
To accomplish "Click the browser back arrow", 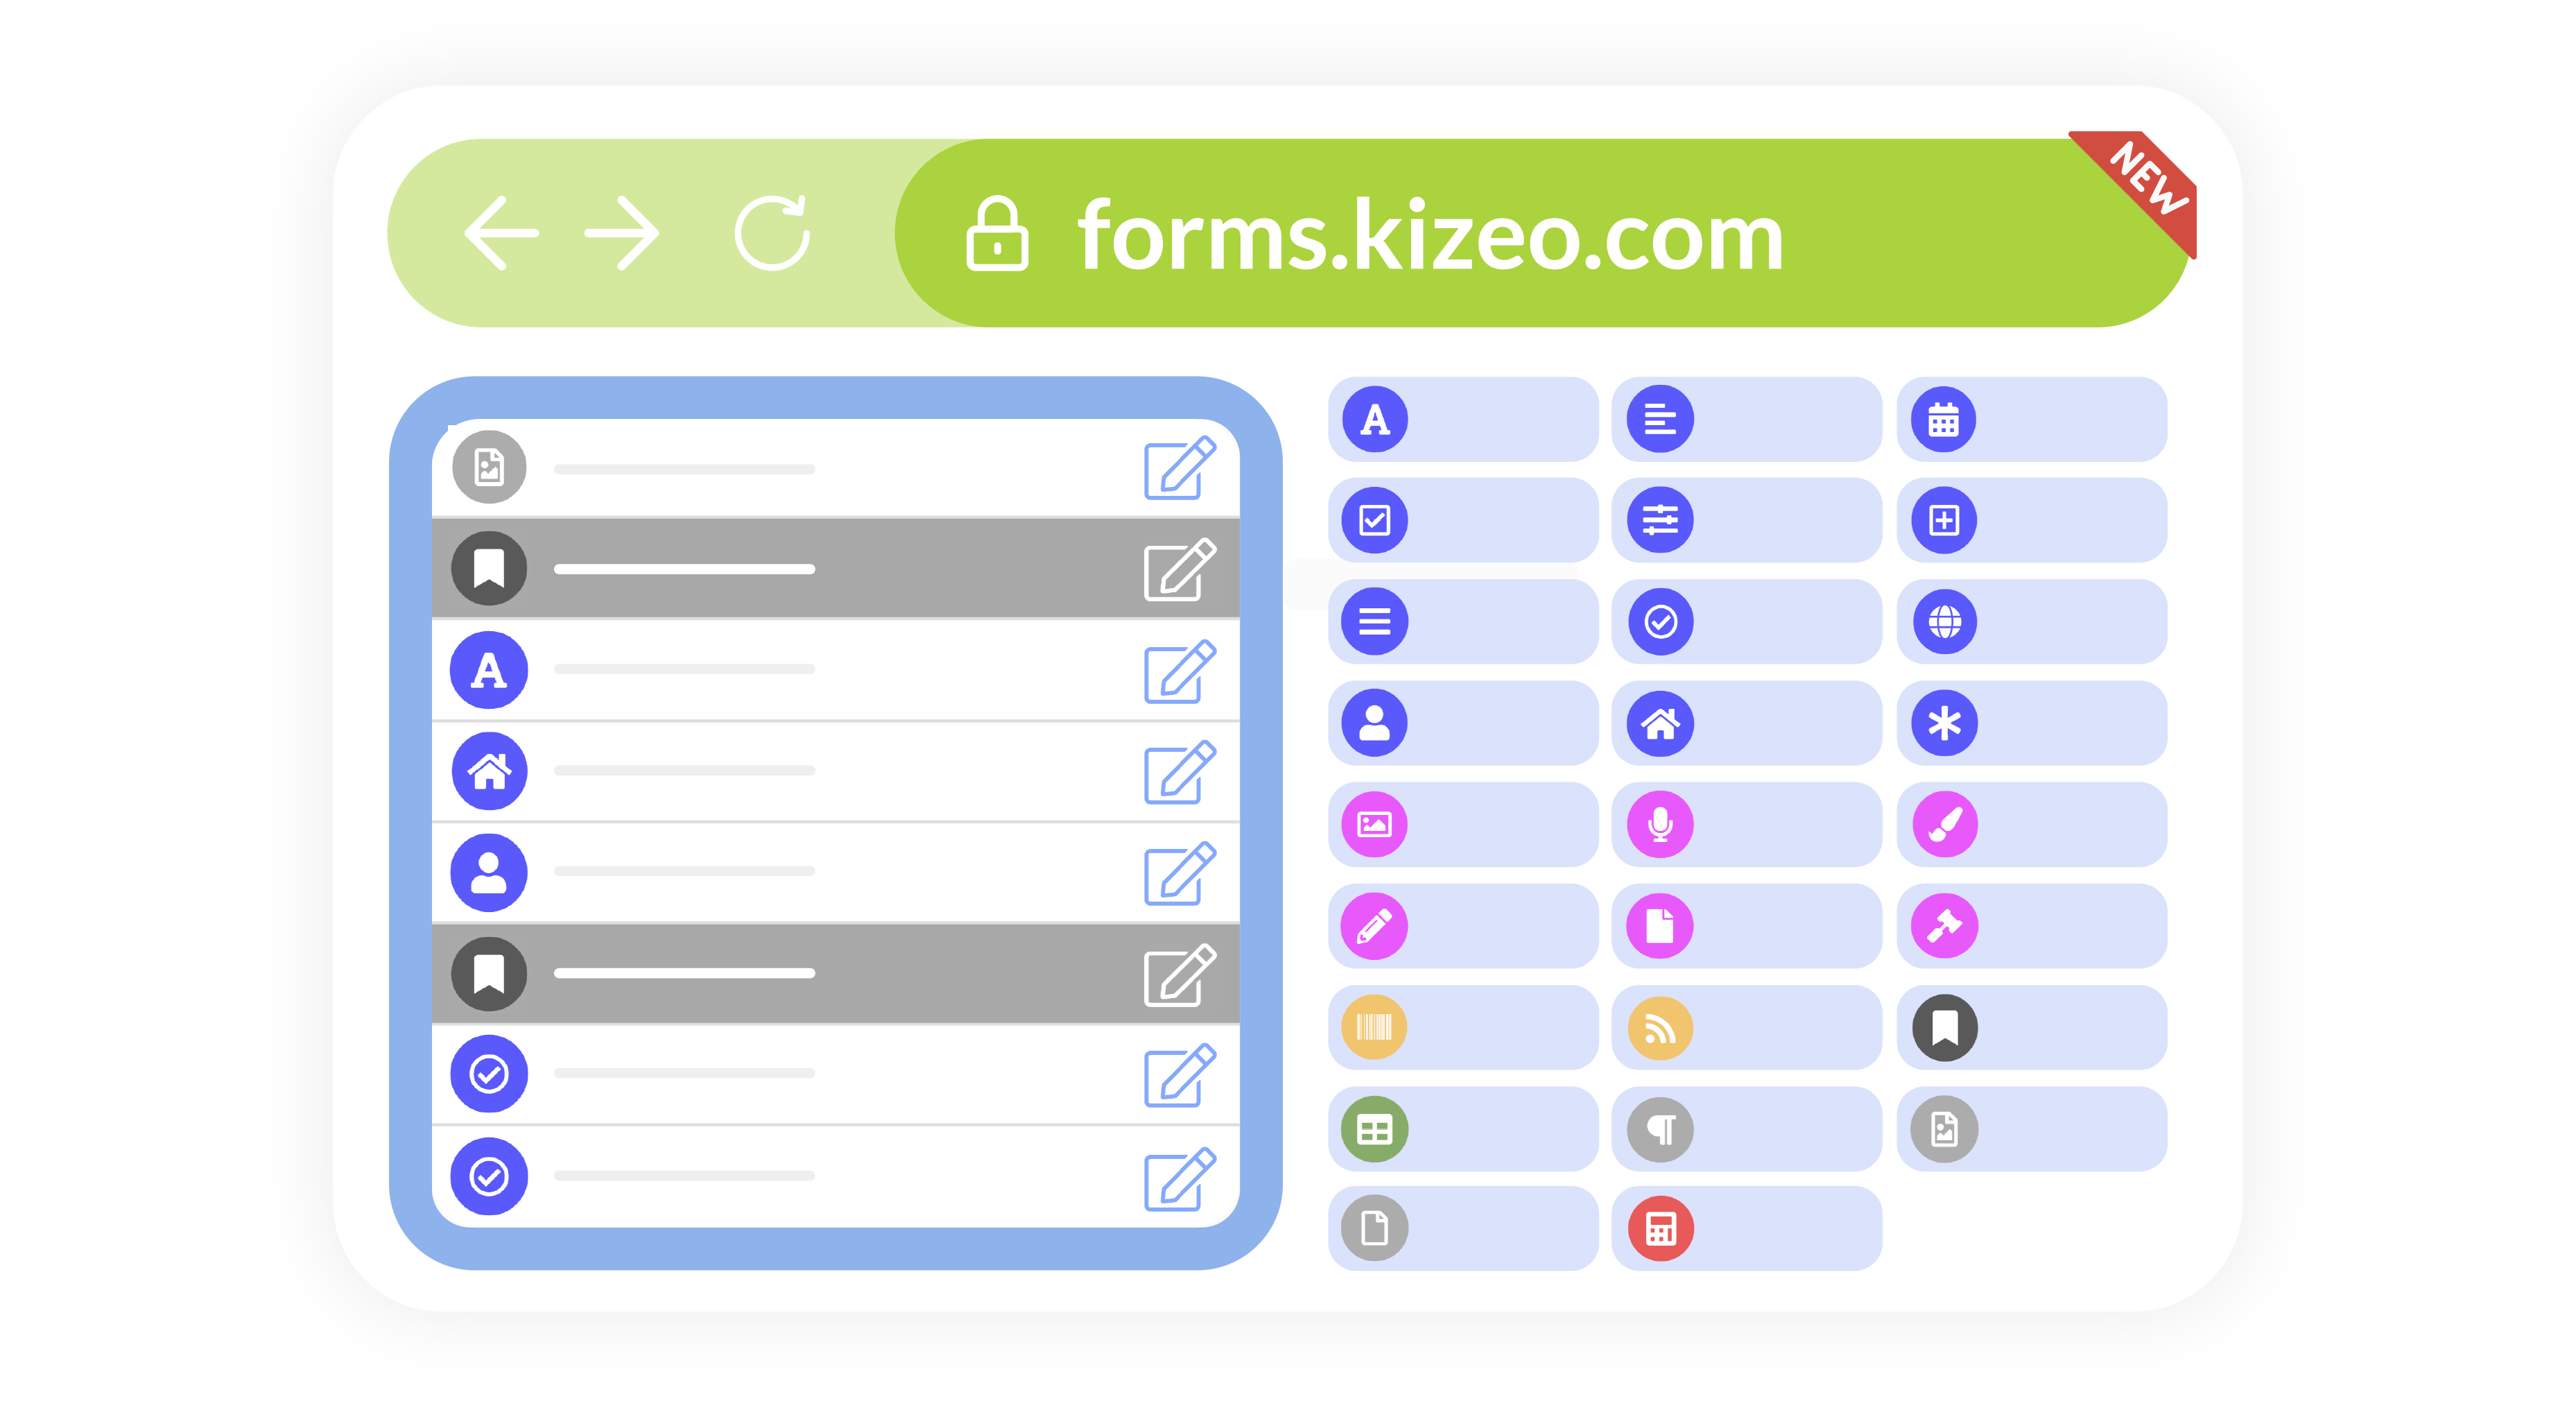I will [501, 233].
